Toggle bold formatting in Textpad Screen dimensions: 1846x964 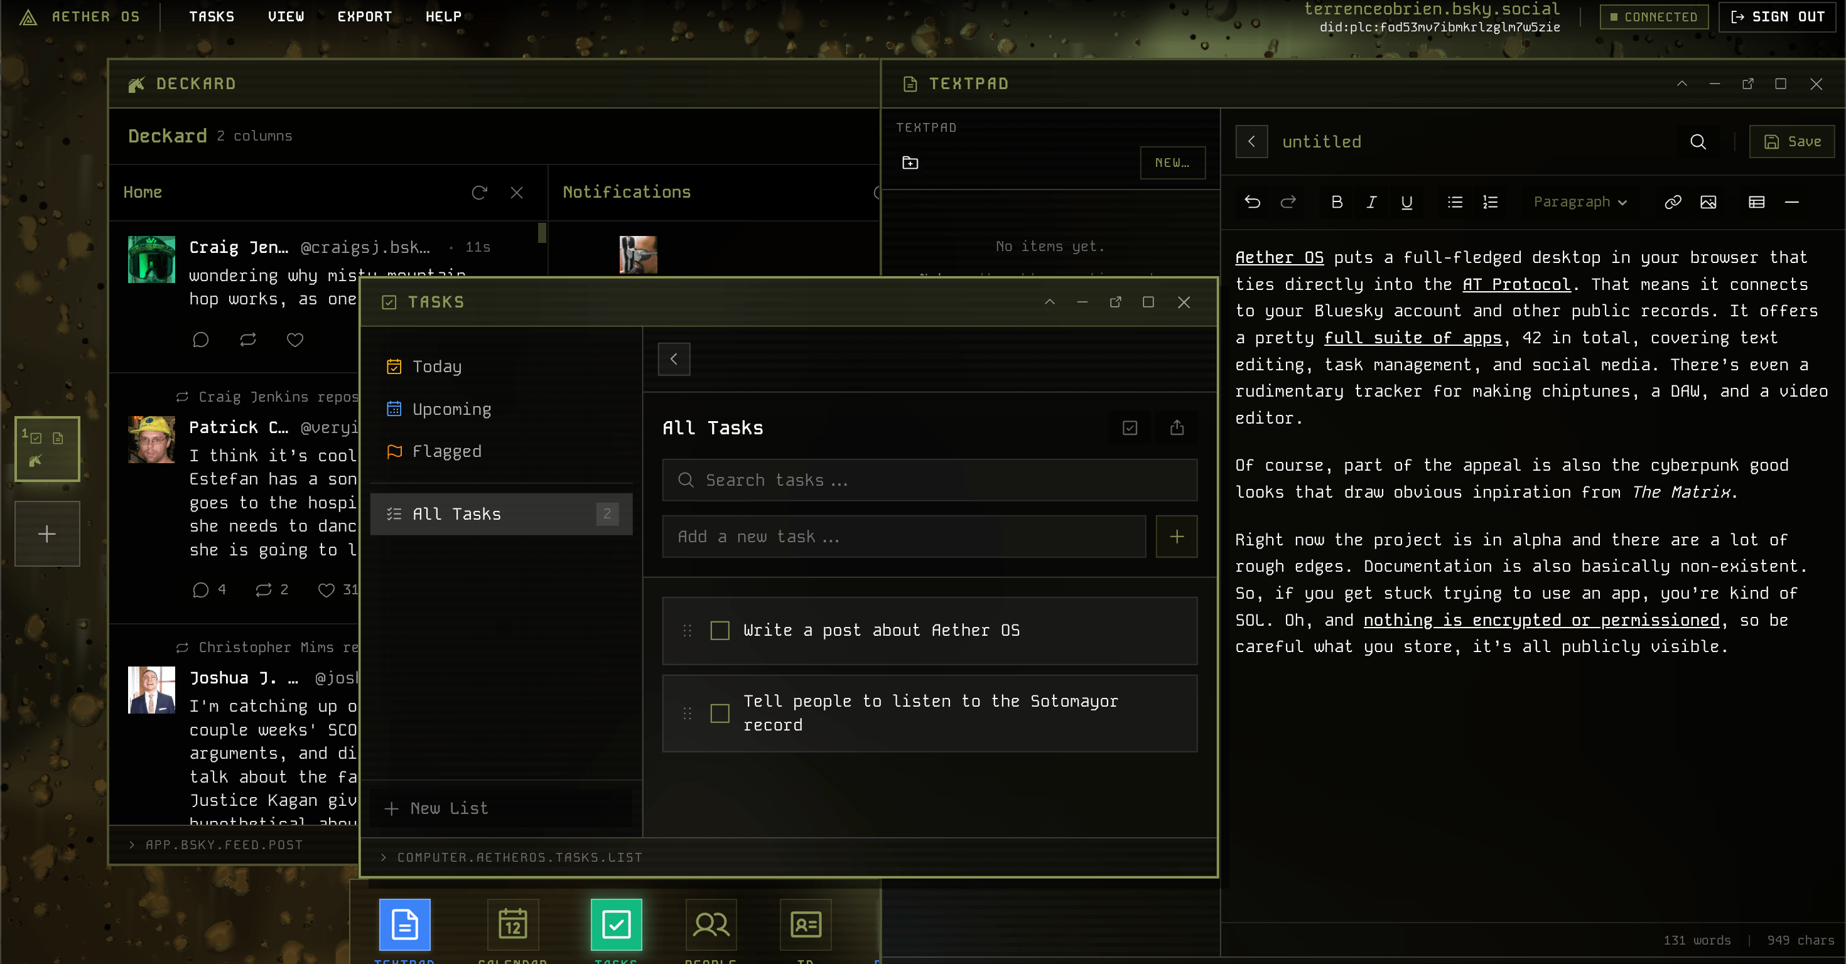click(1336, 202)
